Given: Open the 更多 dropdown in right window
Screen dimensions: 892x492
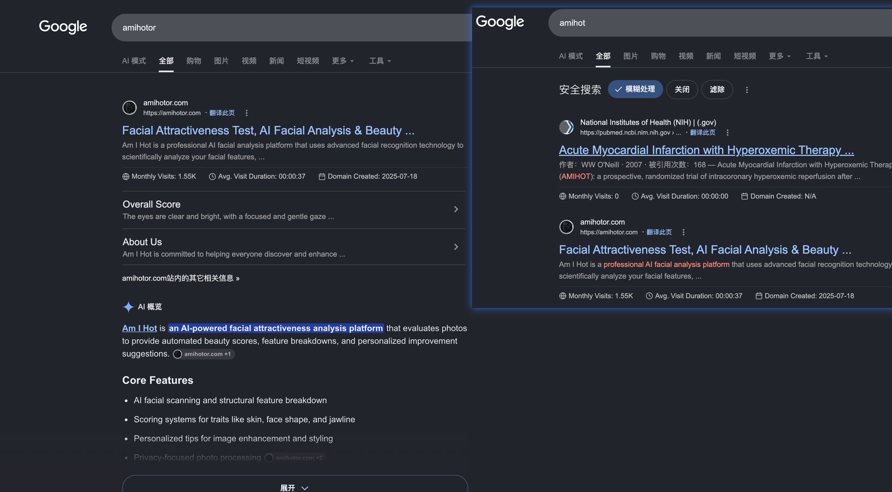Looking at the screenshot, I should [x=780, y=56].
